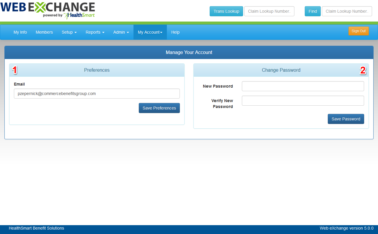Focus the lookup field beside Trans Lookup

(x=269, y=11)
